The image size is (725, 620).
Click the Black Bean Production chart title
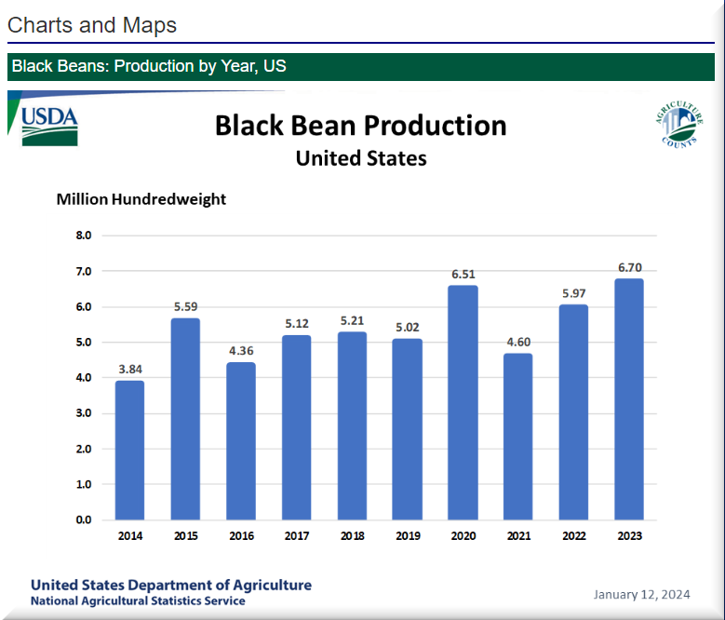point(360,126)
